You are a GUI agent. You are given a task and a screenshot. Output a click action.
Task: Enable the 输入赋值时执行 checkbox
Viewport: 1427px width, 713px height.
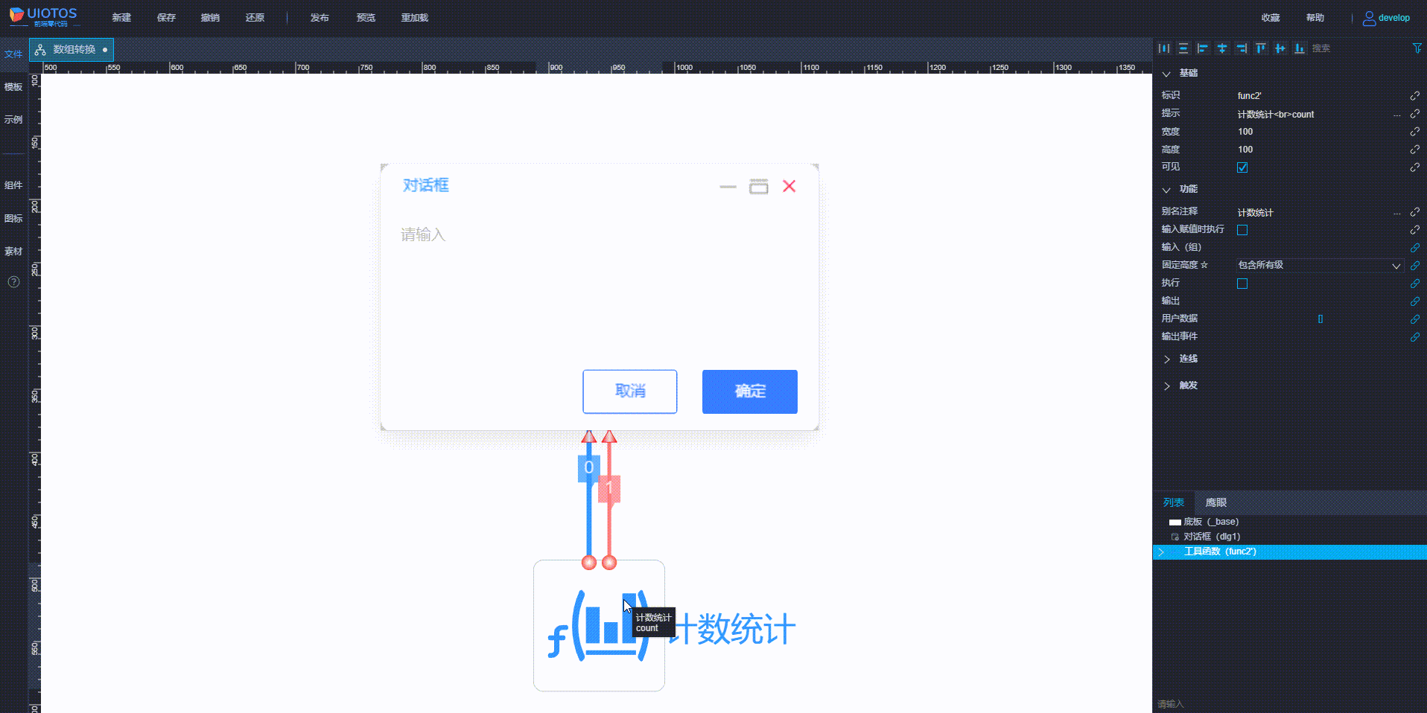pos(1242,230)
